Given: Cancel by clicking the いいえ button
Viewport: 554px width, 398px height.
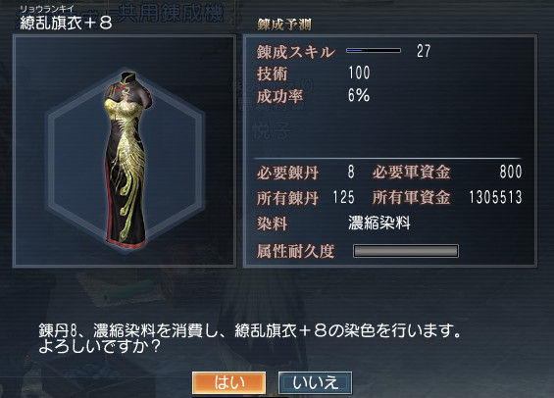Looking at the screenshot, I should point(315,382).
